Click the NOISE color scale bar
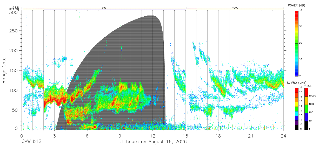The image size is (319, 147). click(306, 109)
